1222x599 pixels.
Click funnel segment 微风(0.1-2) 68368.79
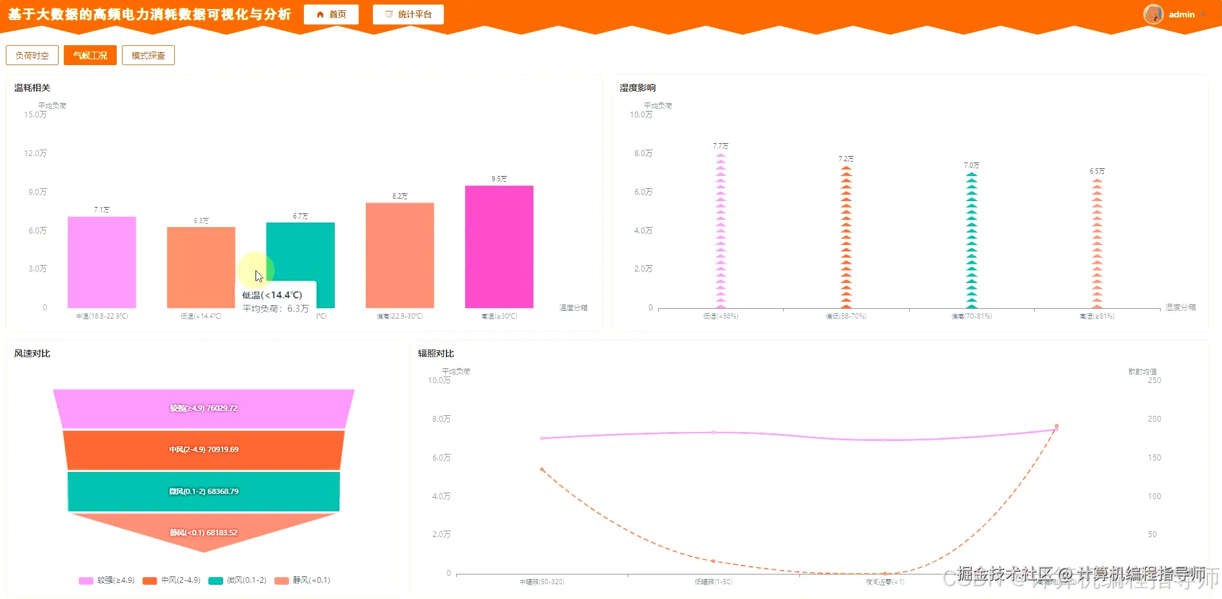pyautogui.click(x=204, y=491)
